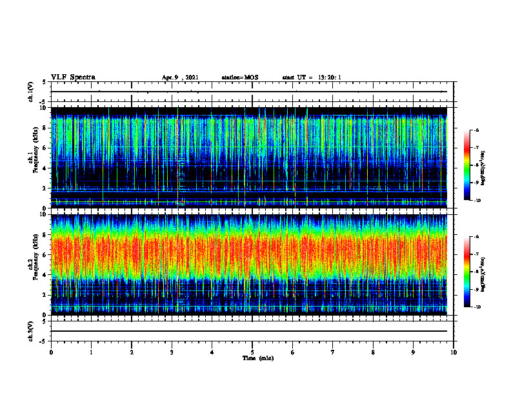Click the ch.1 frequency spectrogram plot
Screen dimensions: 511x395
click(x=249, y=157)
